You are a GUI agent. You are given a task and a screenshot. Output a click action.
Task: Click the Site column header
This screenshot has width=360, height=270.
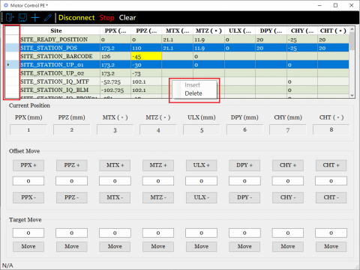(56, 31)
